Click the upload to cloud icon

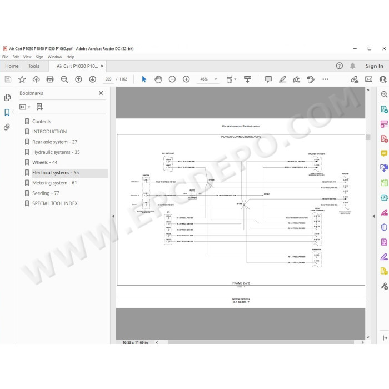(x=36, y=79)
